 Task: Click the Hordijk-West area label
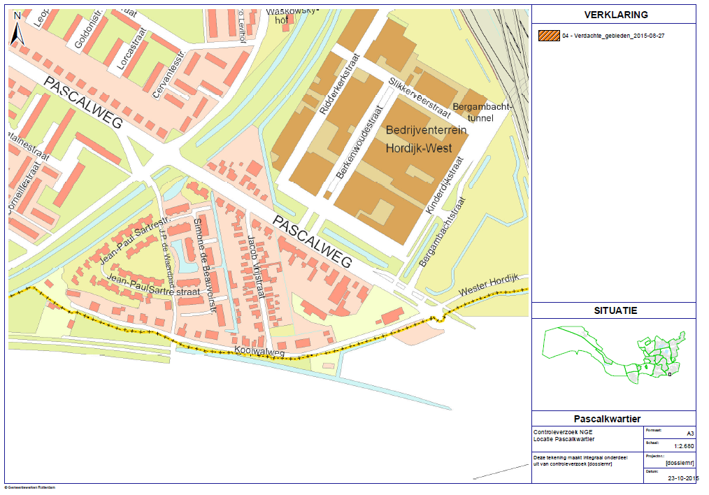point(419,148)
